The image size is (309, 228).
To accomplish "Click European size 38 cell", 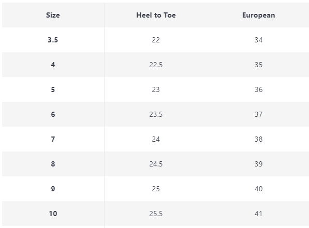I will click(x=258, y=139).
